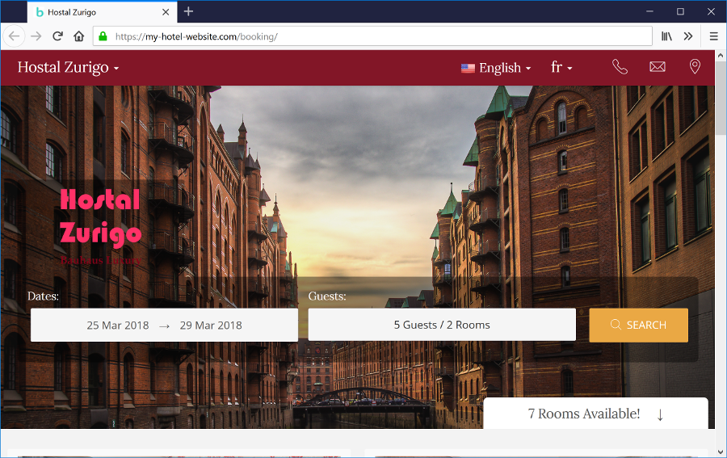
Task: Close the Hostal Zurigo tab
Action: (x=166, y=12)
